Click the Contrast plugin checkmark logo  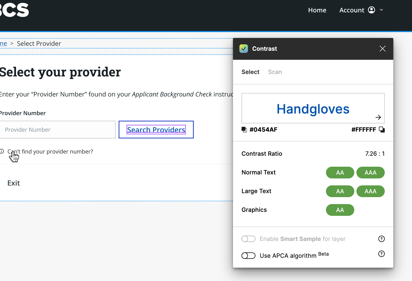click(243, 49)
